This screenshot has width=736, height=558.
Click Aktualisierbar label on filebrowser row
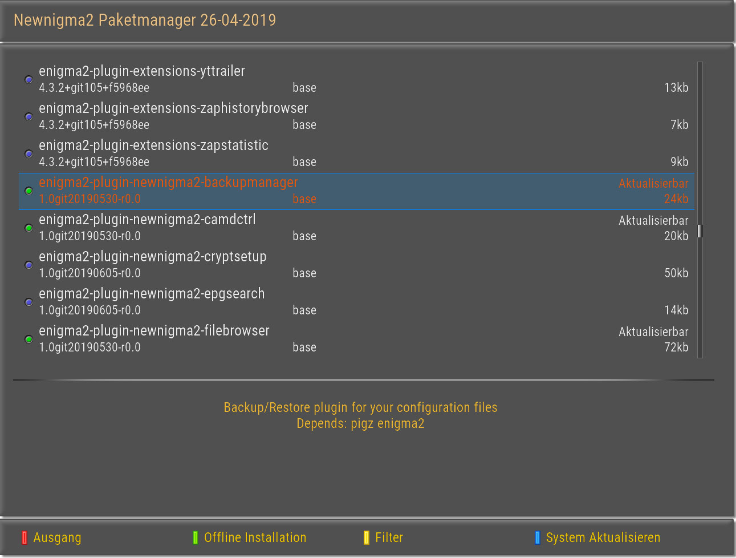pyautogui.click(x=653, y=332)
